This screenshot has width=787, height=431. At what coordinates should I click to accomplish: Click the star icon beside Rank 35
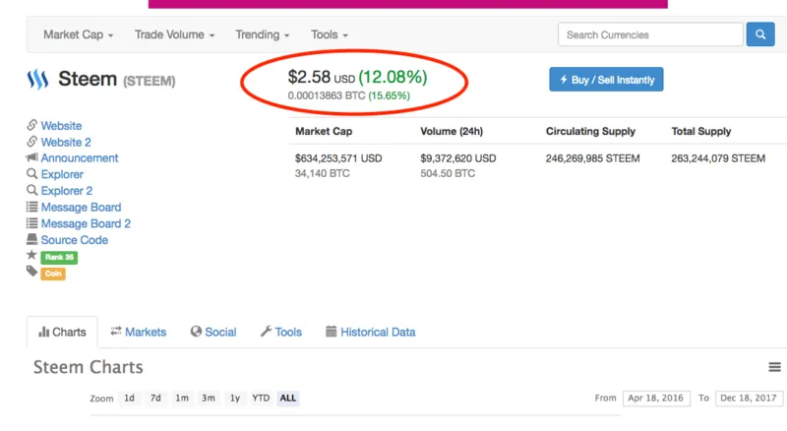point(31,255)
